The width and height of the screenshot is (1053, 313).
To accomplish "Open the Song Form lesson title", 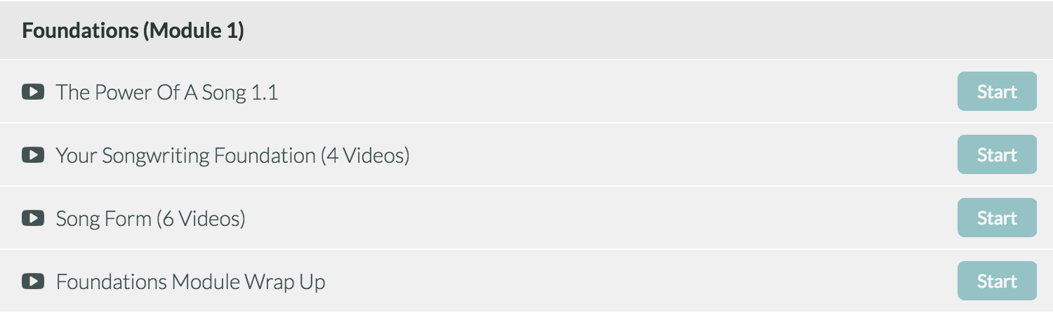I will (151, 218).
